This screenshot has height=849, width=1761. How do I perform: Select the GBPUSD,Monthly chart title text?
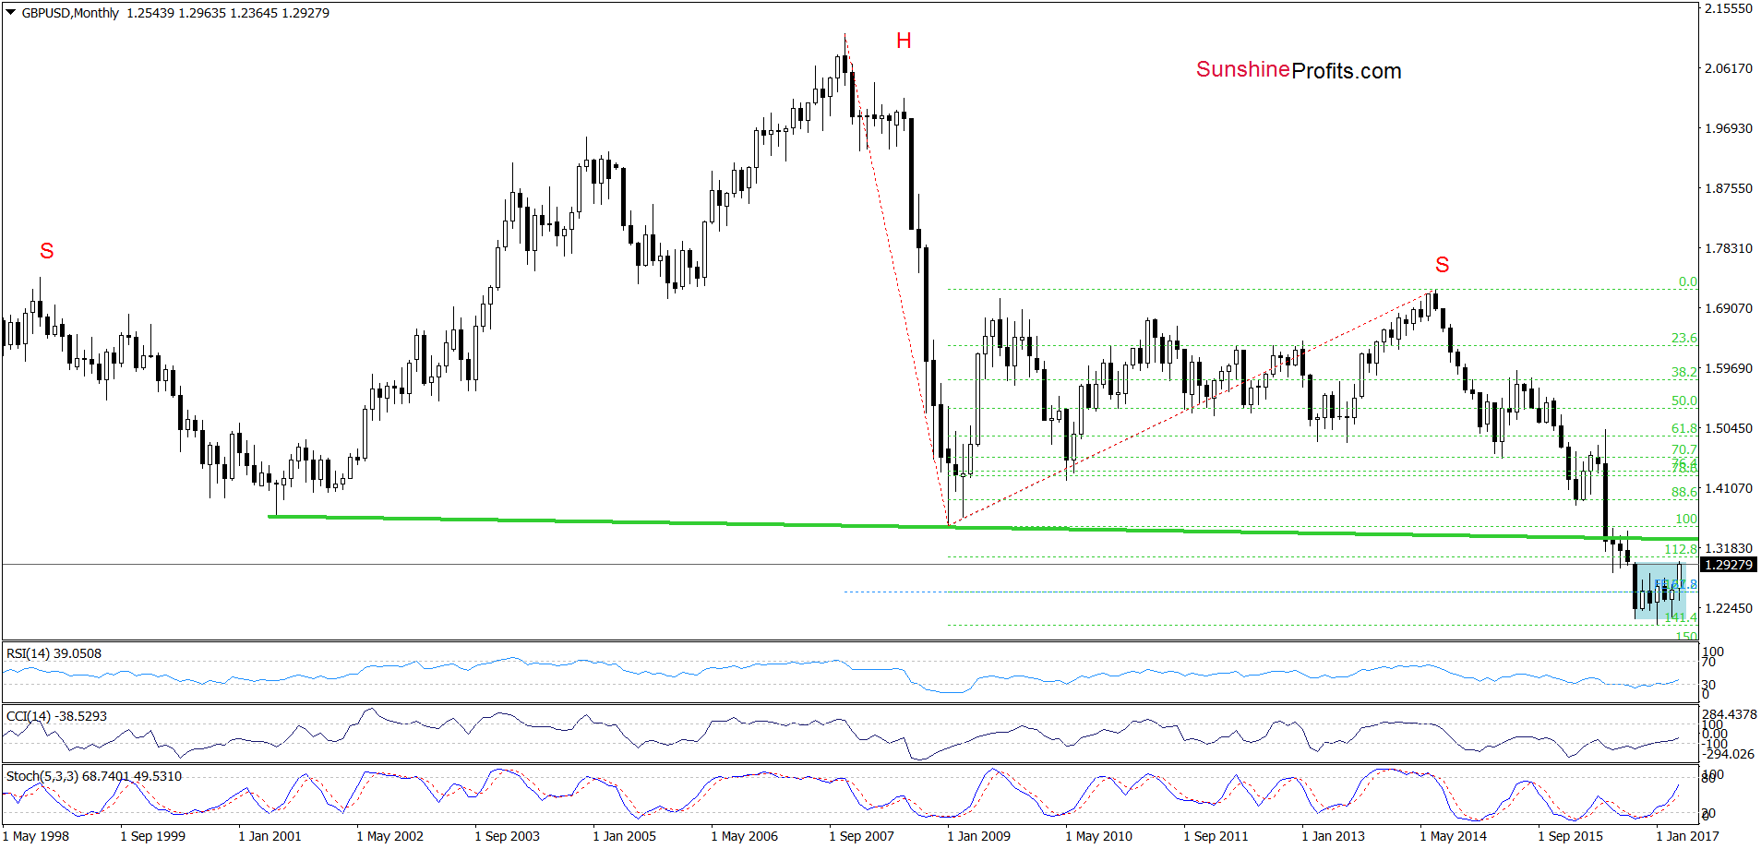pos(70,13)
